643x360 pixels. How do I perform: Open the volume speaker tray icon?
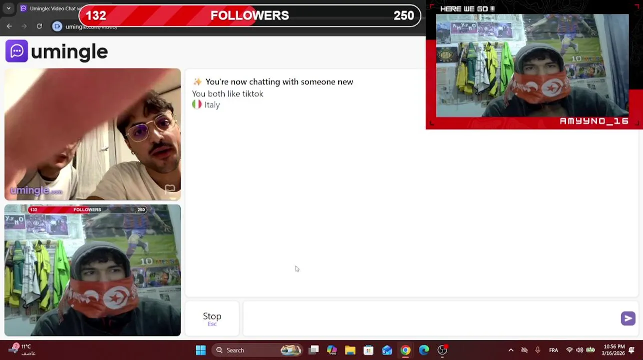[579, 350]
